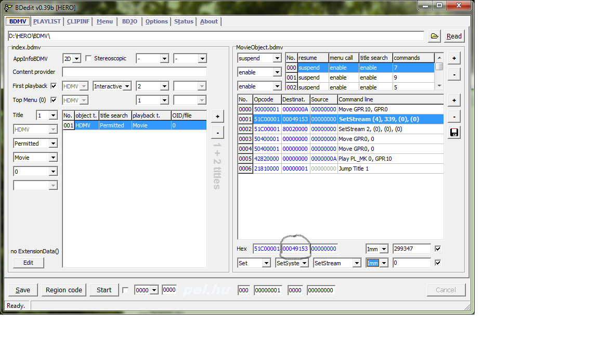
Task: Select title row 001 HDMV Permitted Movie
Action: [x=135, y=125]
